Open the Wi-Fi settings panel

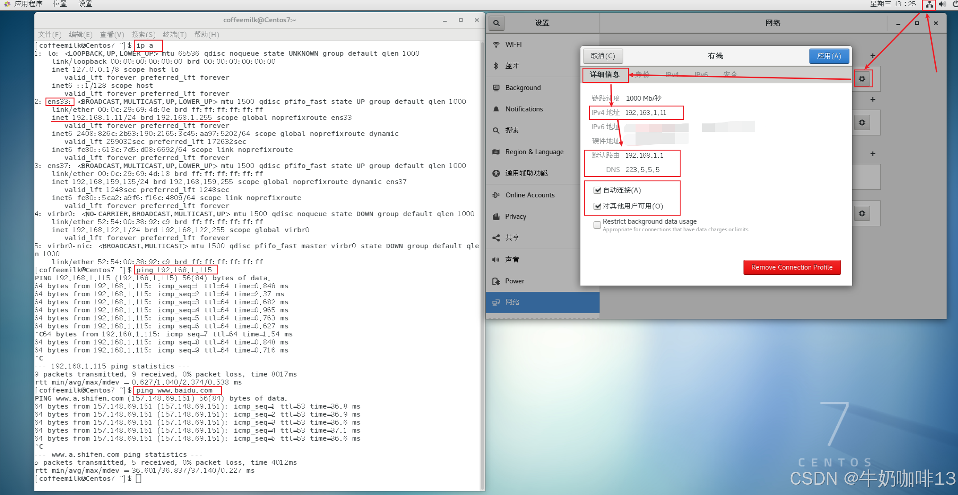click(x=513, y=45)
